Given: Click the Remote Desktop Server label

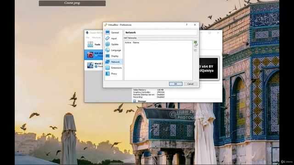Looking at the screenshot, I should point(144,95).
